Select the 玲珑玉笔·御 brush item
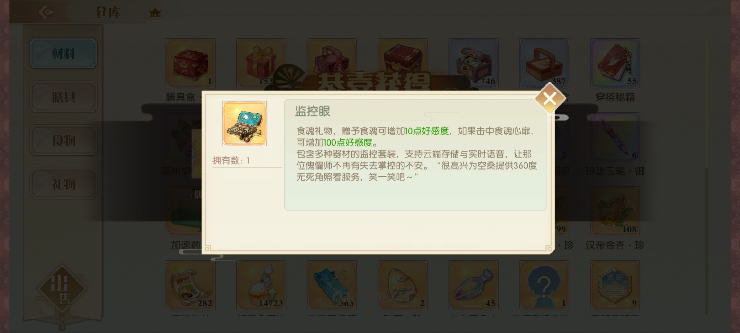This screenshot has height=333, width=740. 615,137
